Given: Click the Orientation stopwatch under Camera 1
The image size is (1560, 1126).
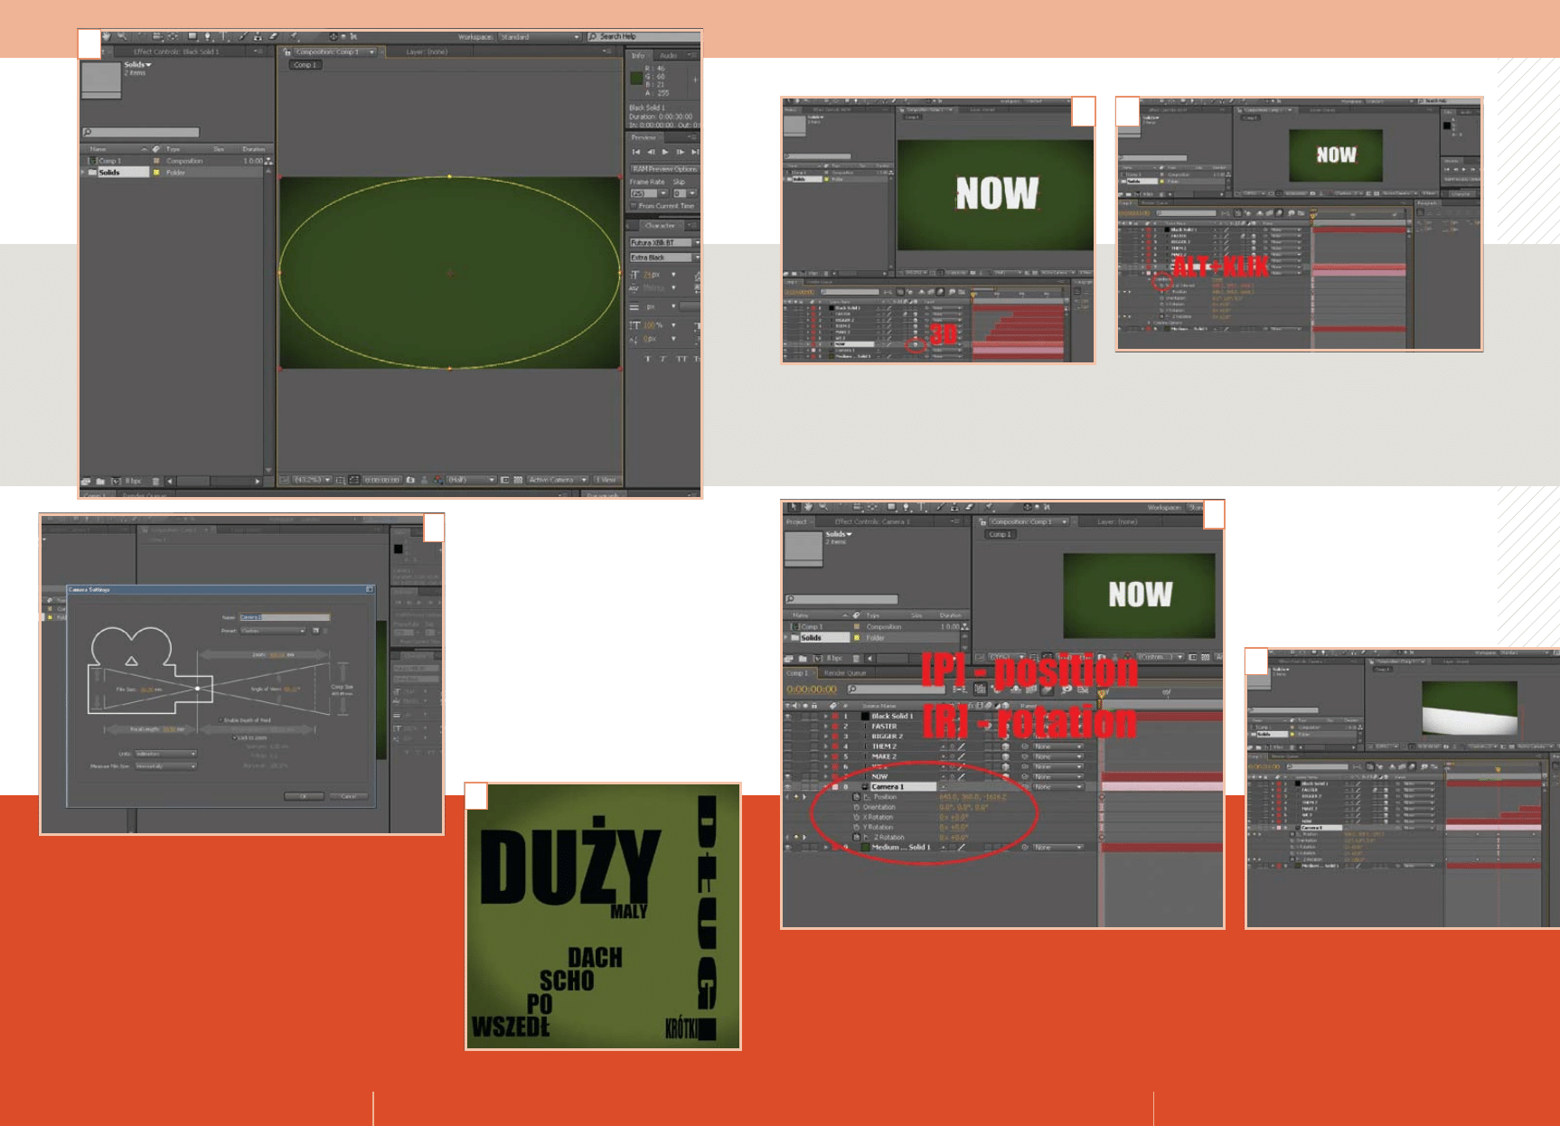Looking at the screenshot, I should click(x=857, y=807).
